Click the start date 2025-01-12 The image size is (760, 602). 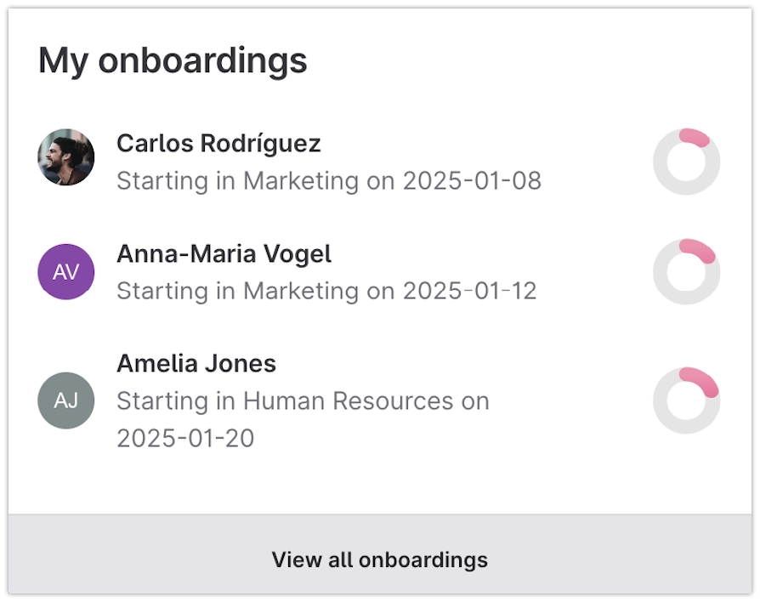[469, 291]
